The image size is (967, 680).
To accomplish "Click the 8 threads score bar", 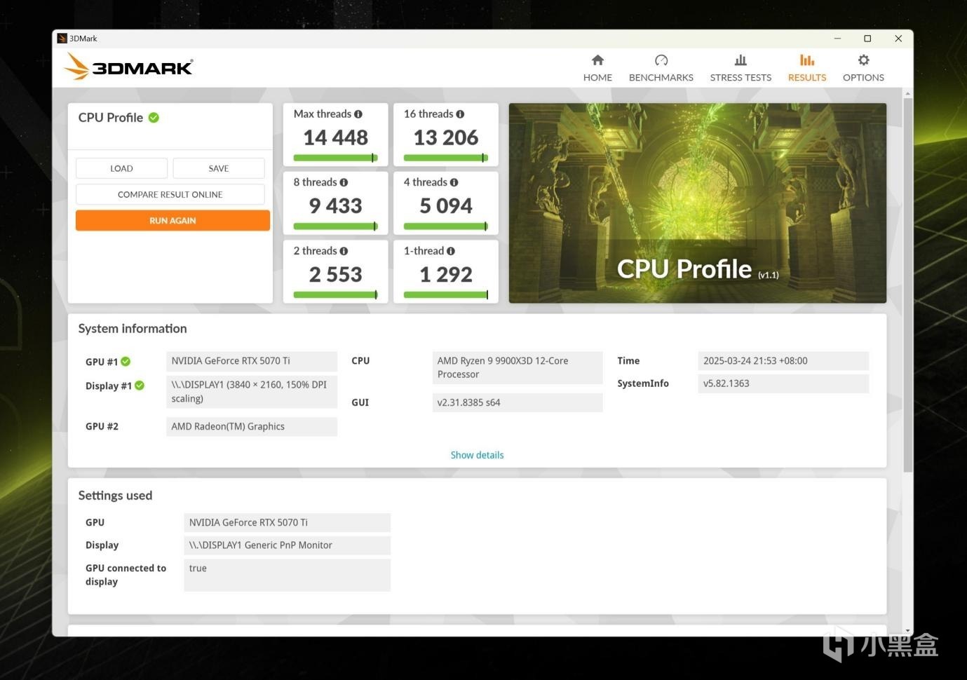I will [336, 226].
